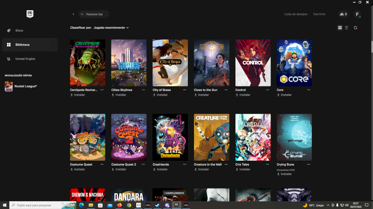Refresh the library with the sync icon
The height and width of the screenshot is (209, 373).
click(x=355, y=28)
